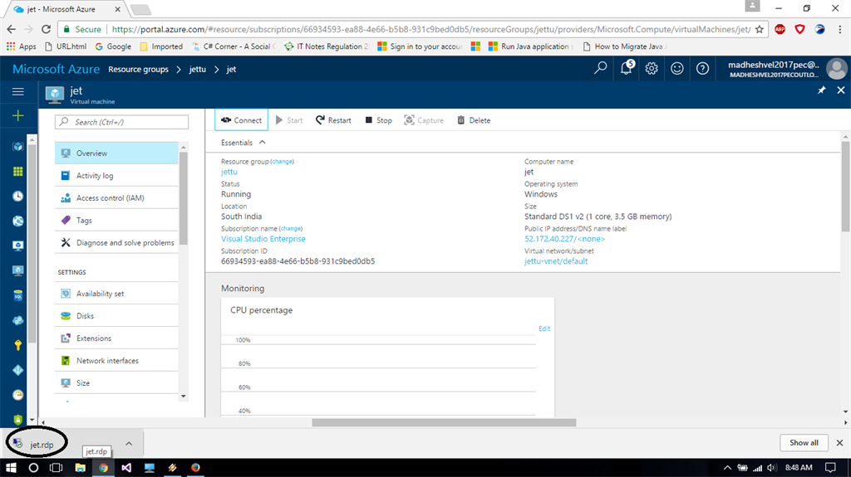Screen dimensions: 851x477
Task: Delete the virtual machine
Action: (x=474, y=120)
